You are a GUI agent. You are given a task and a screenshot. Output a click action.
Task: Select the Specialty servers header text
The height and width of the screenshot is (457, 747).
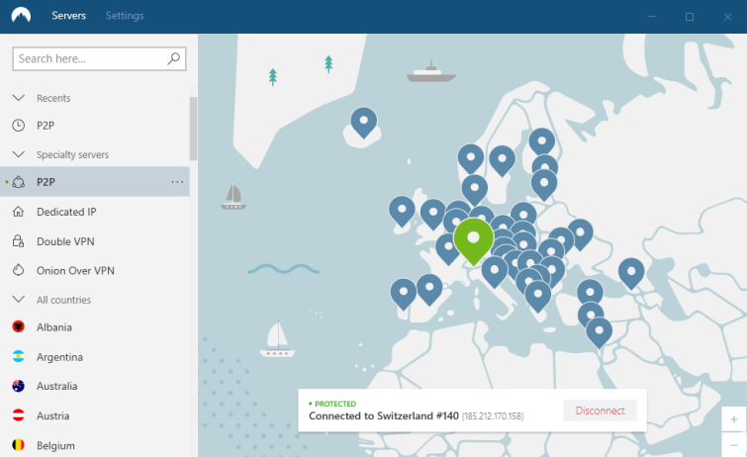[72, 154]
